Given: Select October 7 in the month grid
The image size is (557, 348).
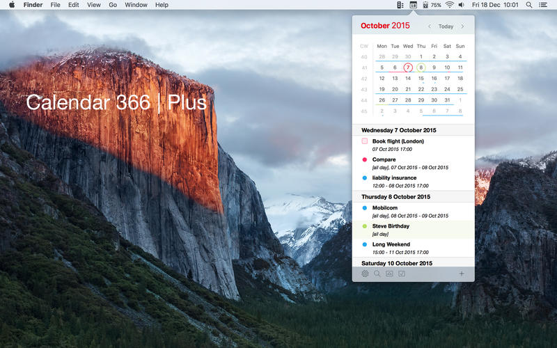Looking at the screenshot, I should pos(408,68).
